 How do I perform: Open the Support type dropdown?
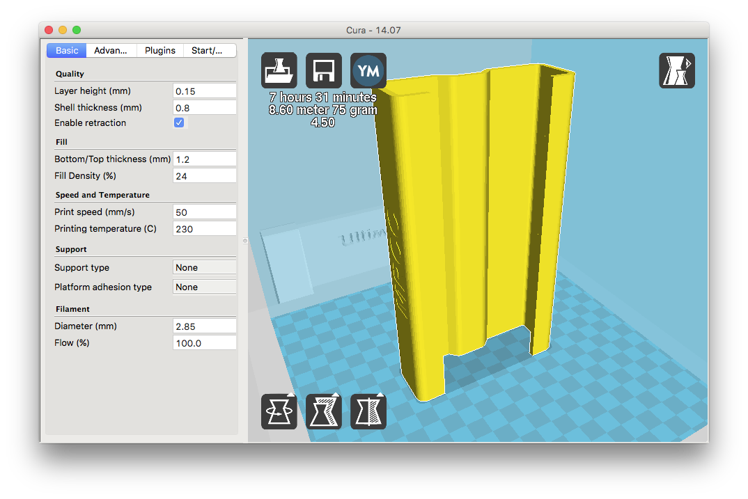[x=204, y=268]
